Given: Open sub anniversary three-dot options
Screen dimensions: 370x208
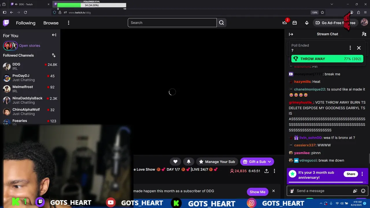Looking at the screenshot, I should [x=362, y=174].
